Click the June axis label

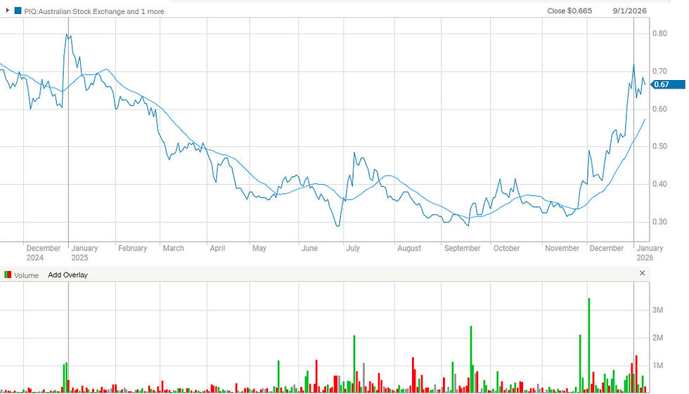tap(309, 249)
